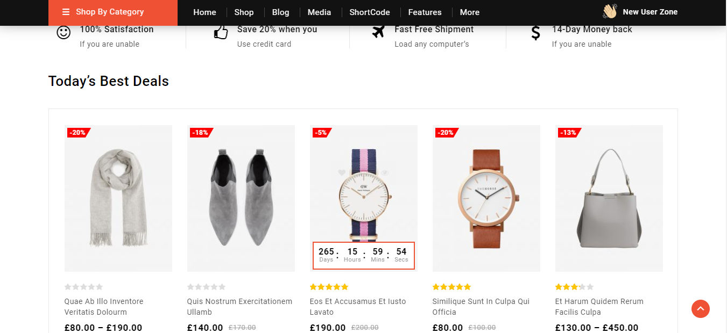Click the airplane Fast Free Shipment icon
The height and width of the screenshot is (333, 727).
378,32
